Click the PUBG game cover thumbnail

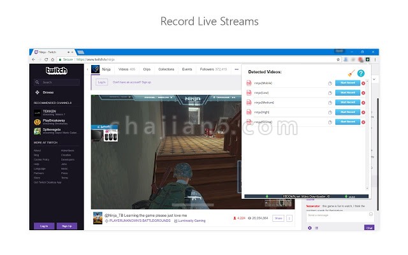[98, 218]
